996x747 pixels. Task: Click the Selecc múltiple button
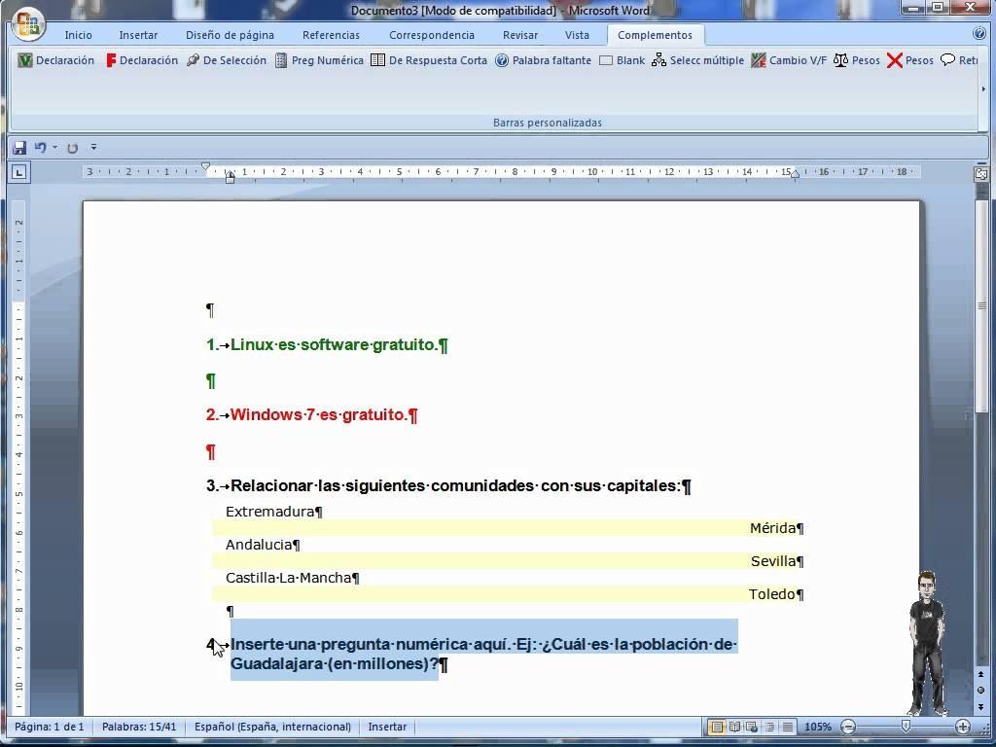coord(697,60)
